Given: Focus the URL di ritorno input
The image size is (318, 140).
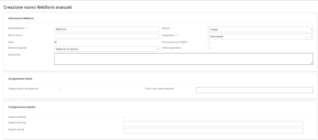Looking at the screenshot, I should [x=106, y=36].
